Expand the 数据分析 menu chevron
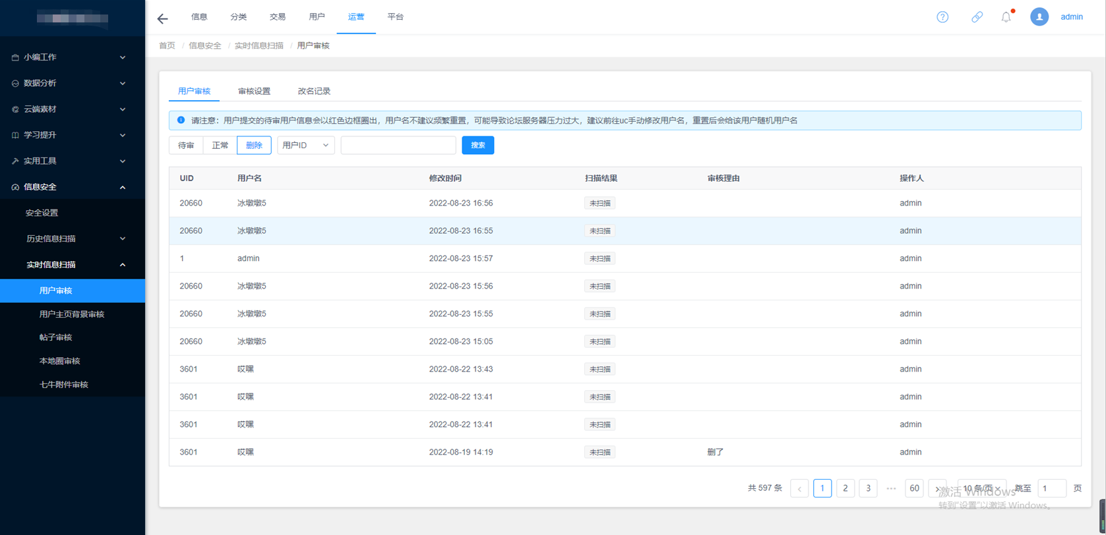Screen dimensions: 1106x535 (123, 84)
